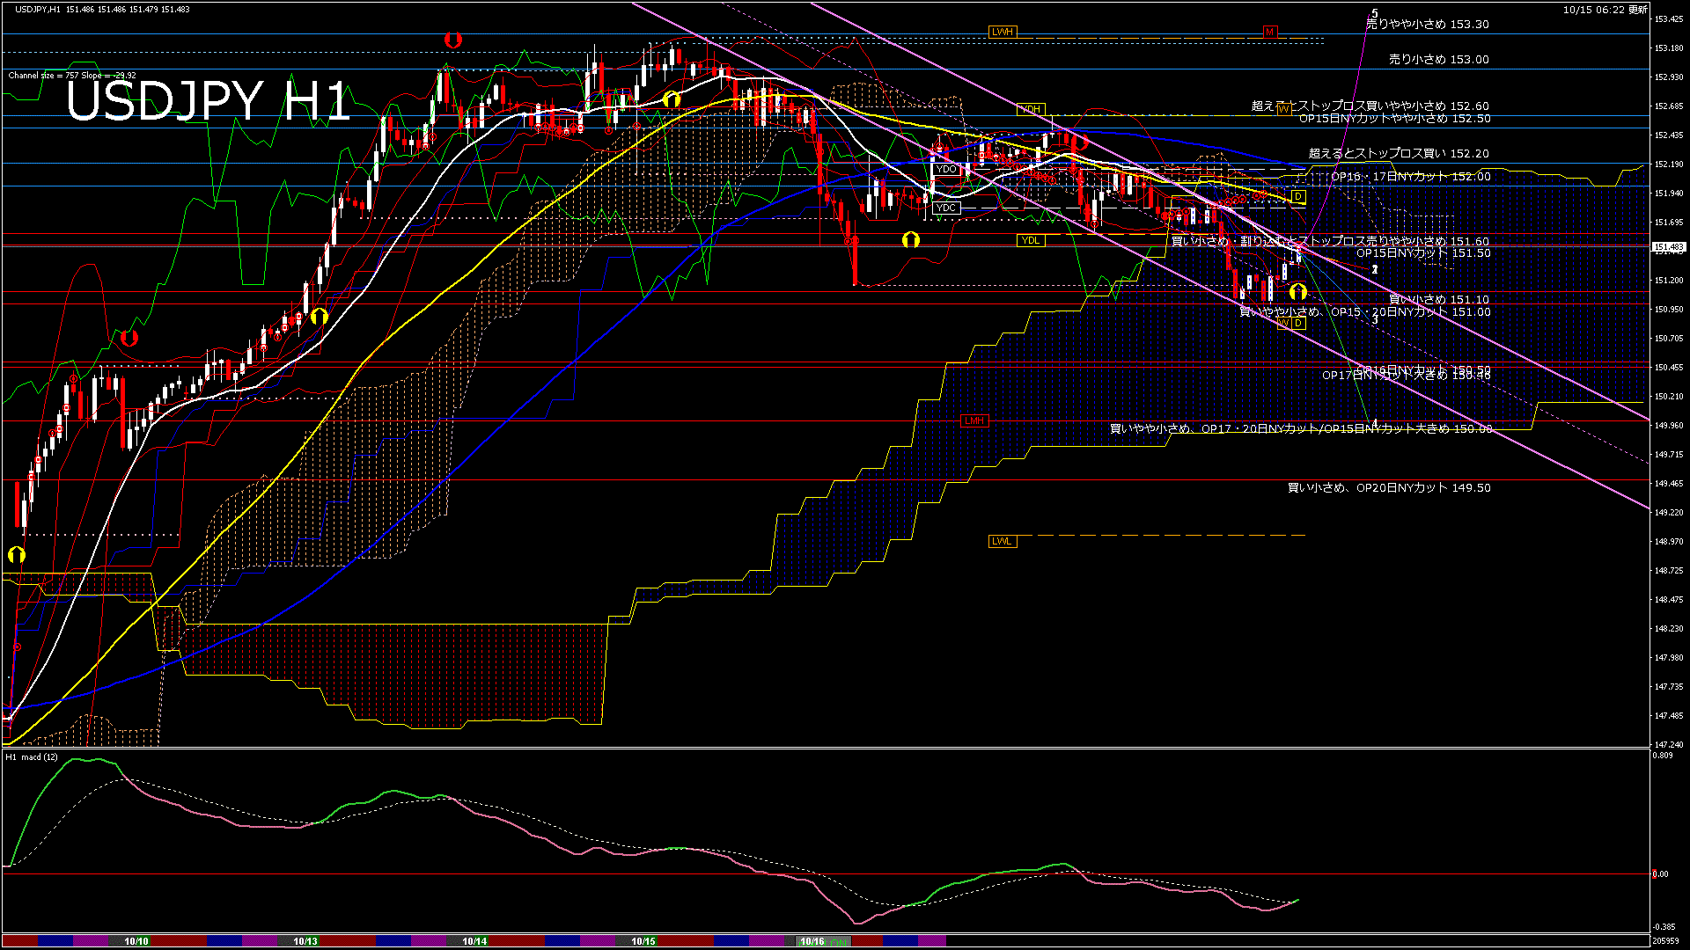Viewport: 1690px width, 950px height.
Task: Click the LWH last-week-high label
Action: pyautogui.click(x=1003, y=32)
